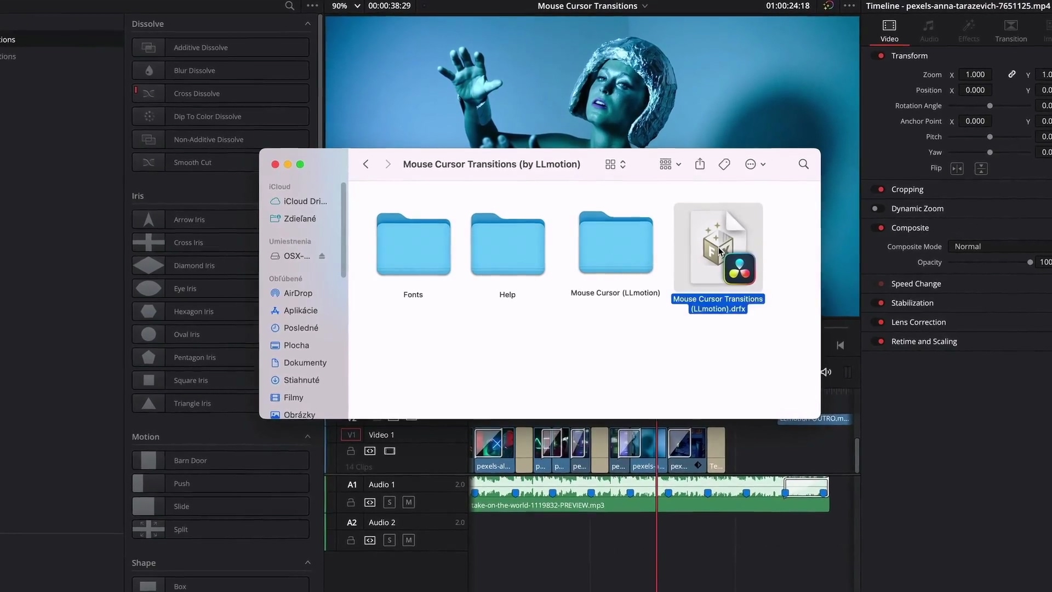
Task: Go forward in Finder window
Action: [388, 164]
